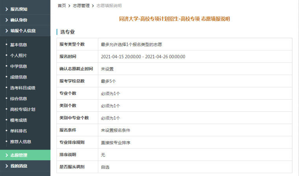This screenshot has width=299, height=176.
Task: Click the 确认志愿截止时间 row label
Action: 76,69
